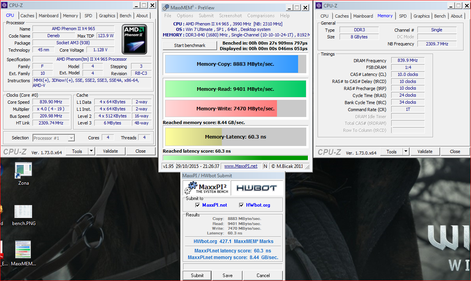The image size is (471, 281).
Task: Toggle HWbot.org submit checkbox
Action: pos(241,205)
